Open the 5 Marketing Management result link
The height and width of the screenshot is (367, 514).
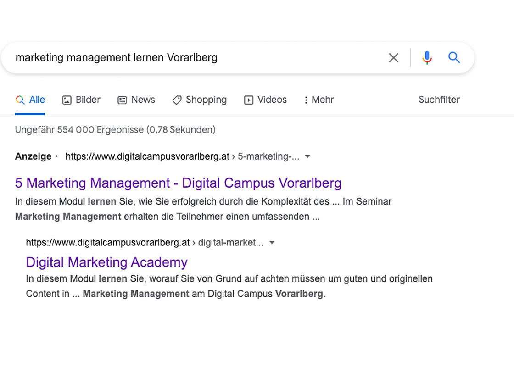pos(178,183)
